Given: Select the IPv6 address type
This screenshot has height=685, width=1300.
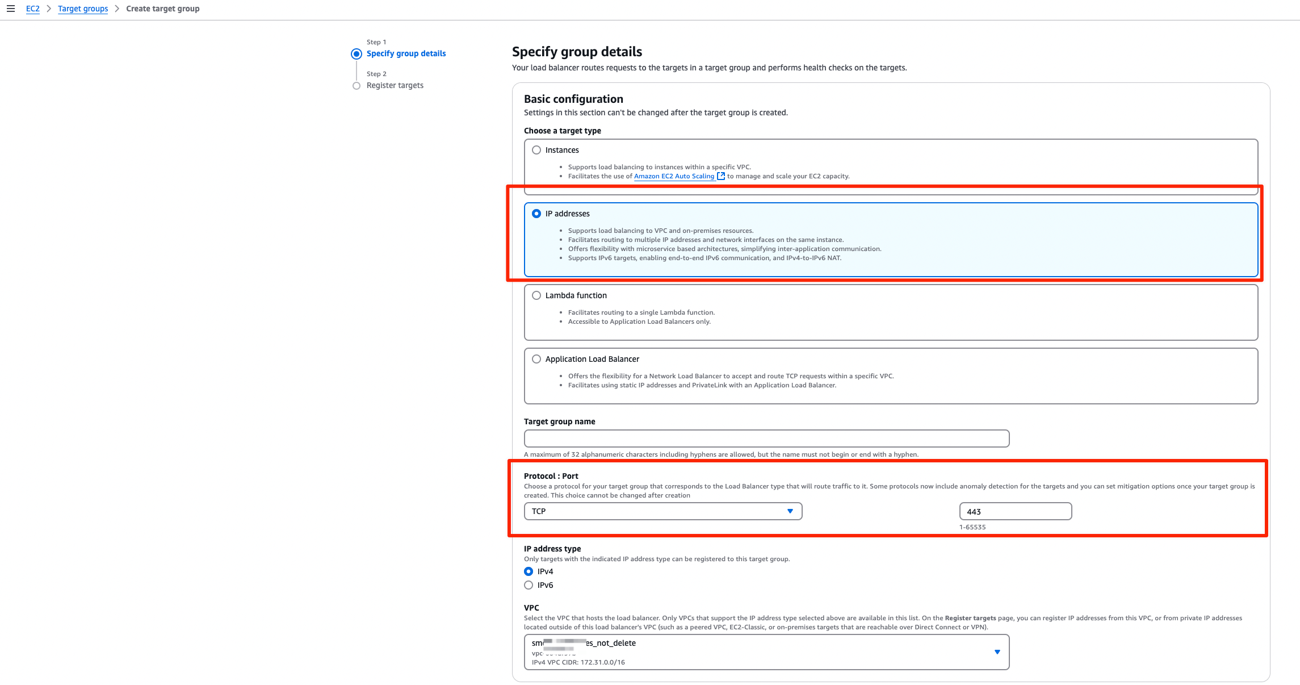Looking at the screenshot, I should [x=529, y=585].
